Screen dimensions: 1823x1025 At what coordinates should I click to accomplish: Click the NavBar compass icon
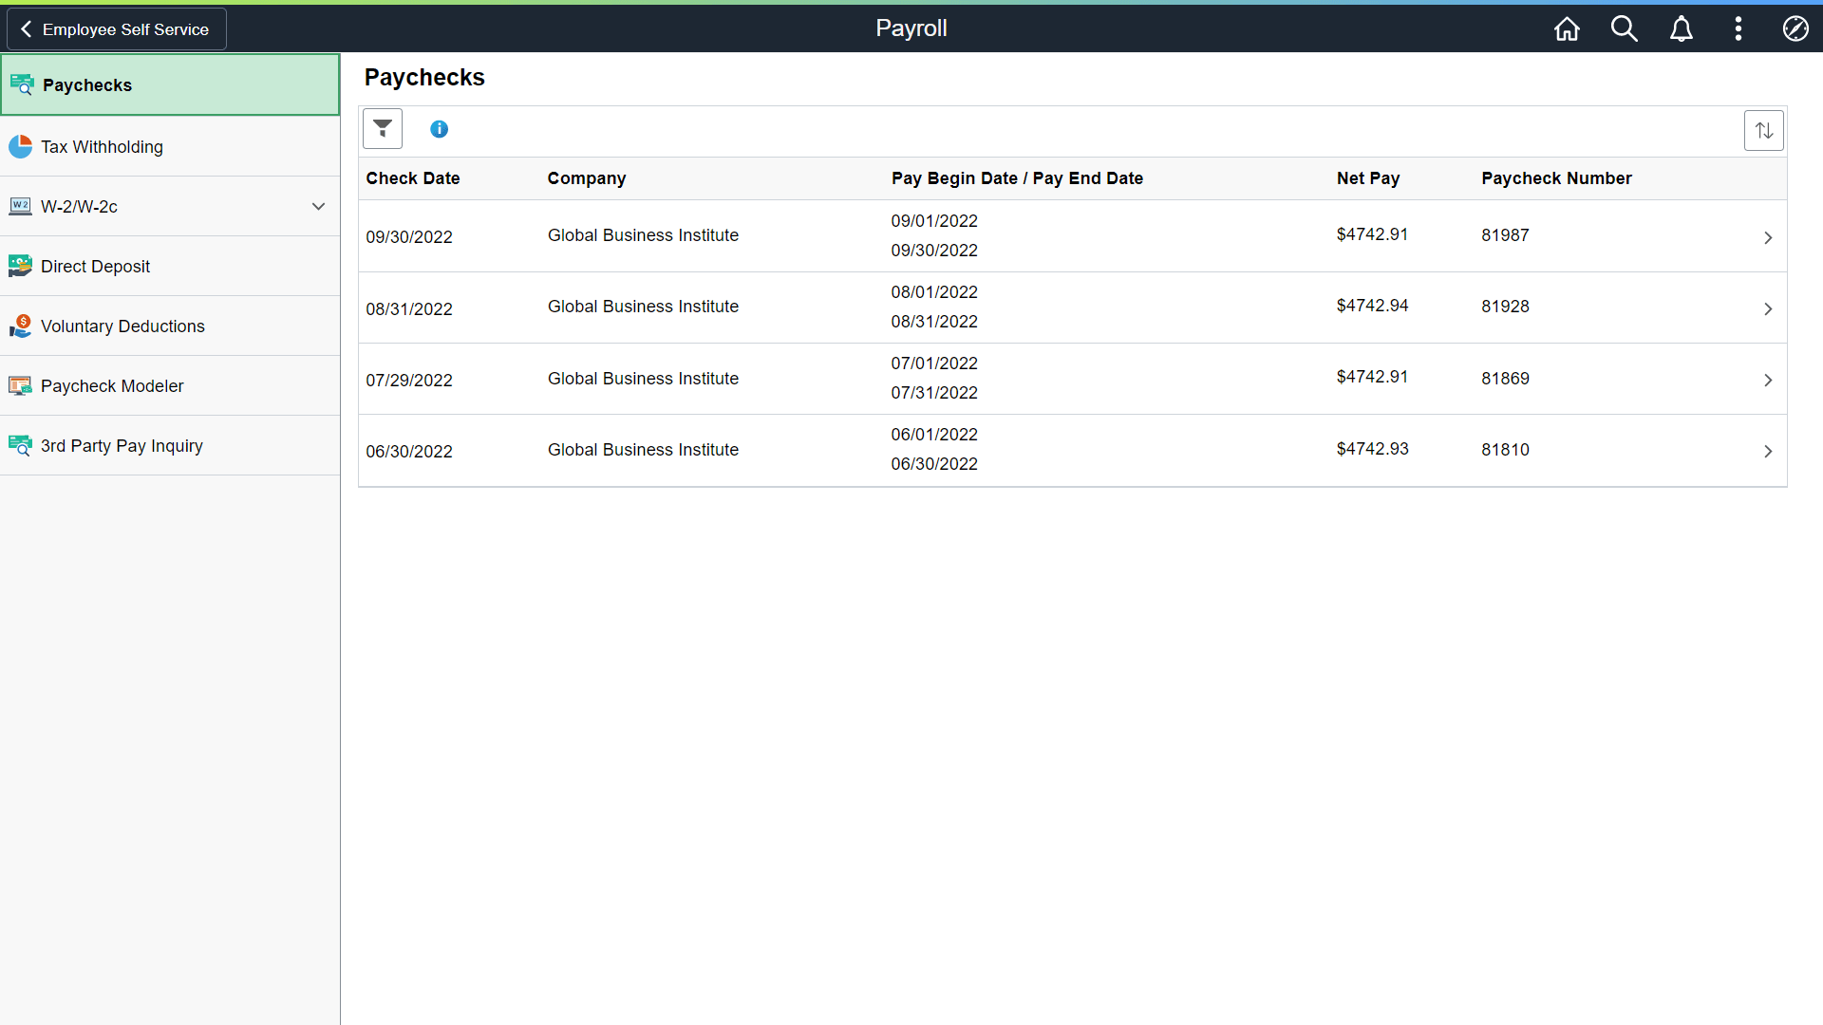[x=1795, y=28]
